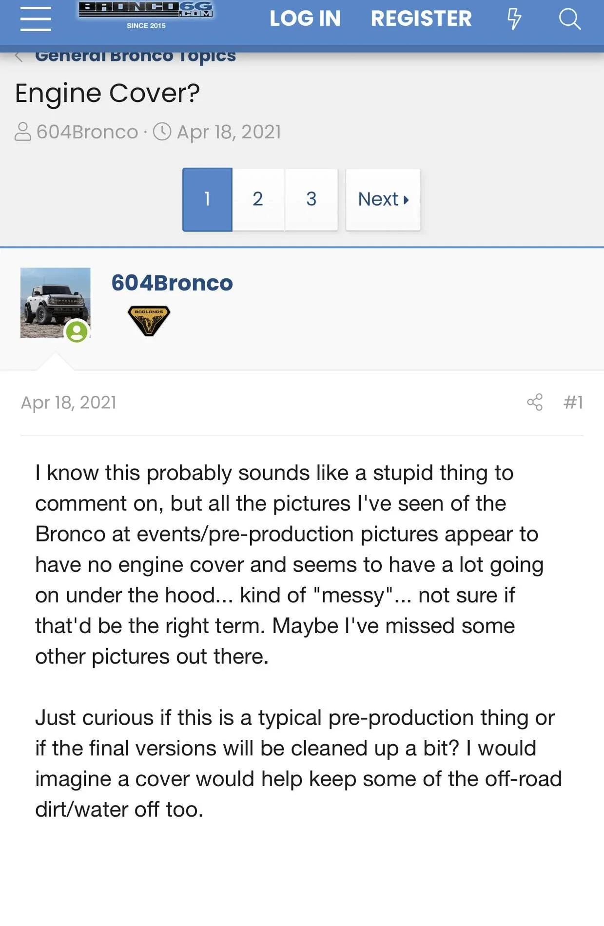This screenshot has width=604, height=926.
Task: Click the LOG IN link
Action: point(305,19)
